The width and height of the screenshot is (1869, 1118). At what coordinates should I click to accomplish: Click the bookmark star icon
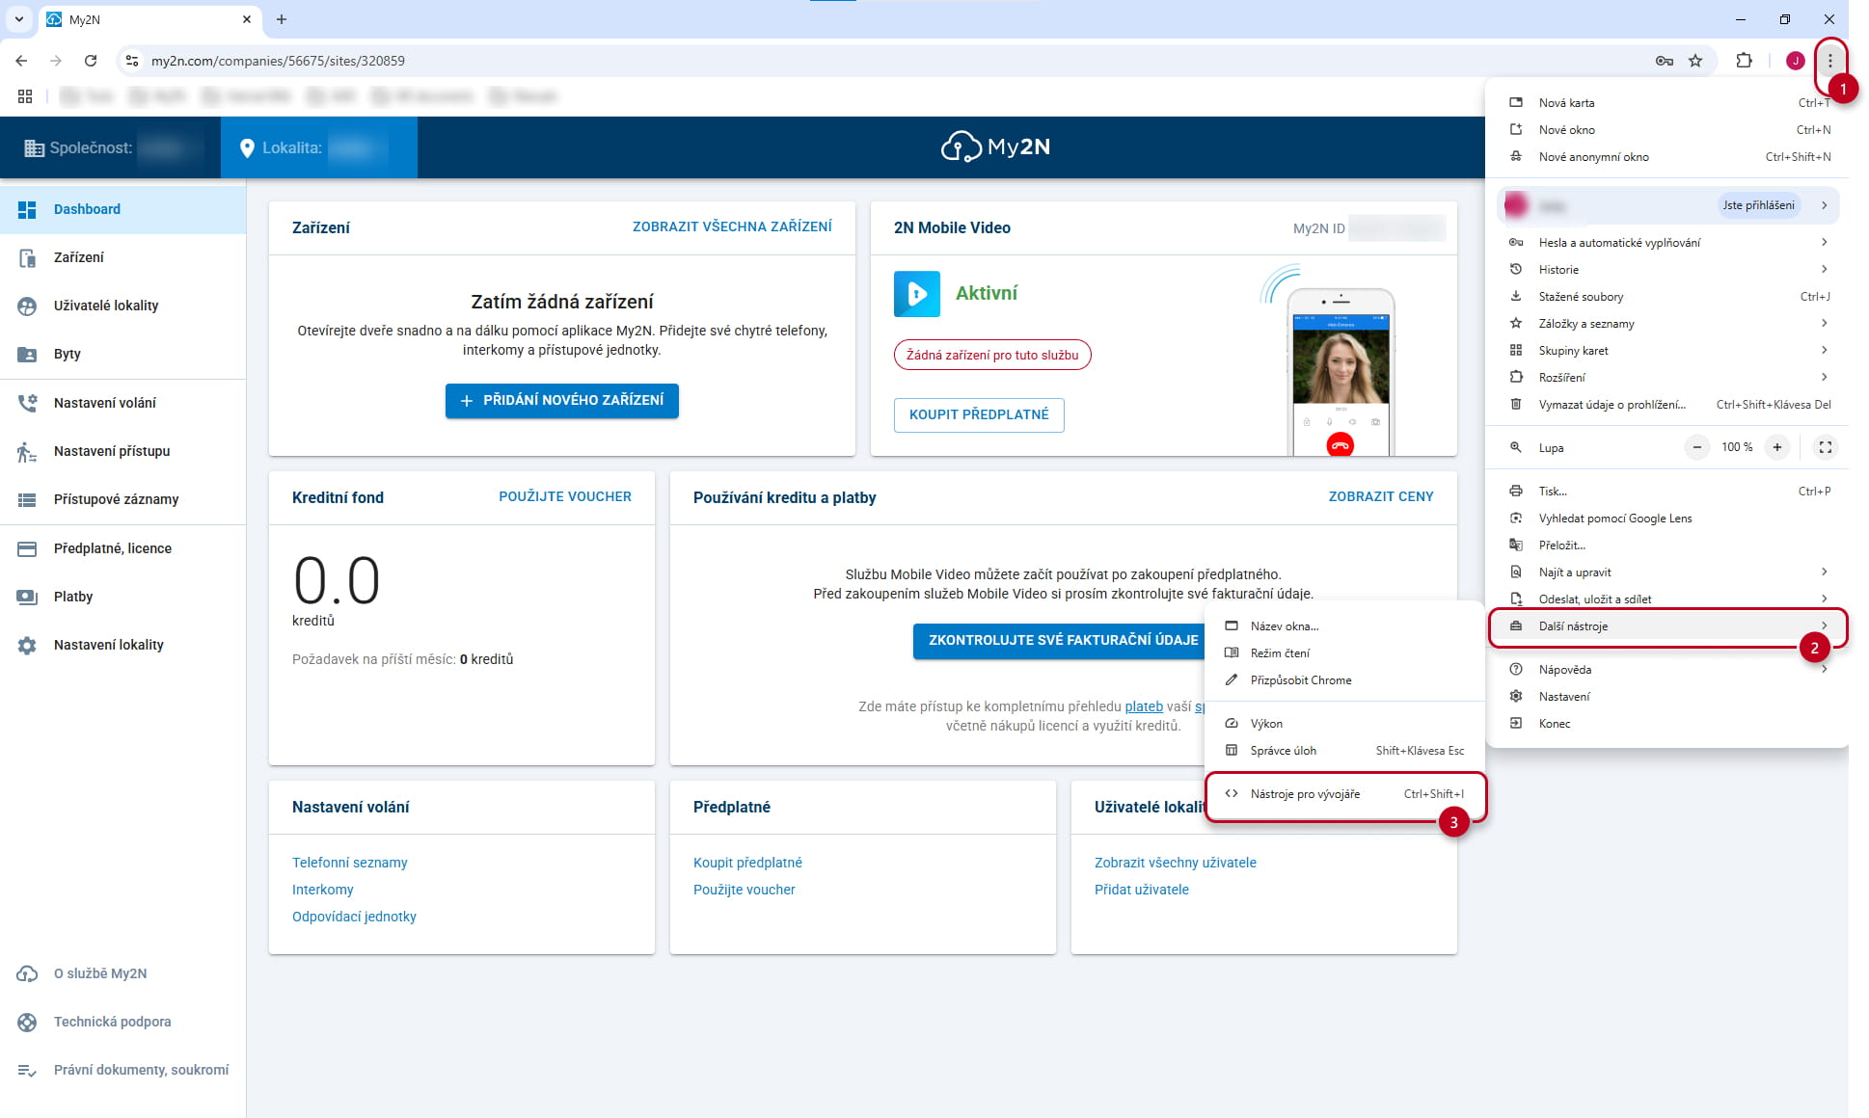click(x=1695, y=61)
